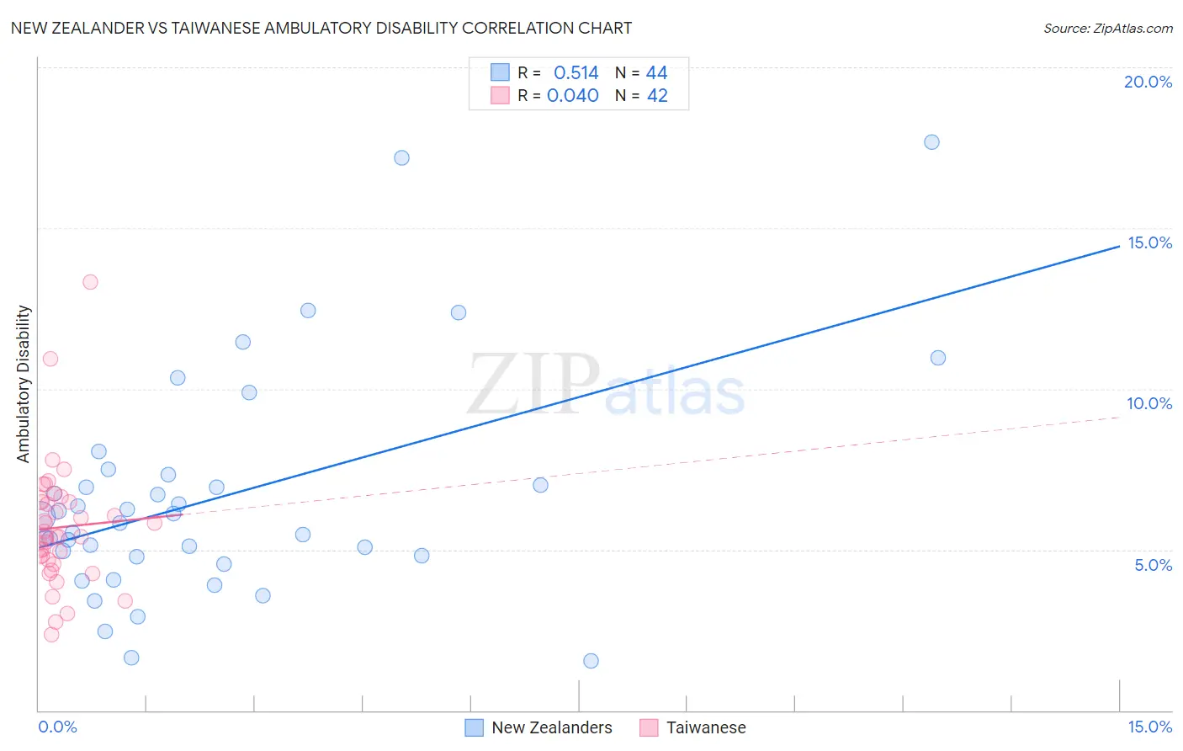This screenshot has height=751, width=1183.
Task: Click the lowest blue point near 1.5%
Action: [591, 661]
